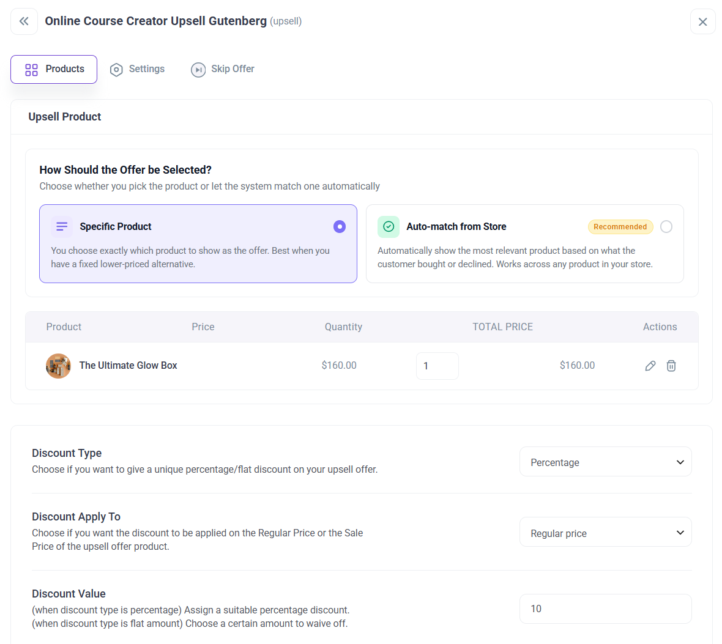
Task: Click the Upsell Product section heading
Action: tap(64, 117)
